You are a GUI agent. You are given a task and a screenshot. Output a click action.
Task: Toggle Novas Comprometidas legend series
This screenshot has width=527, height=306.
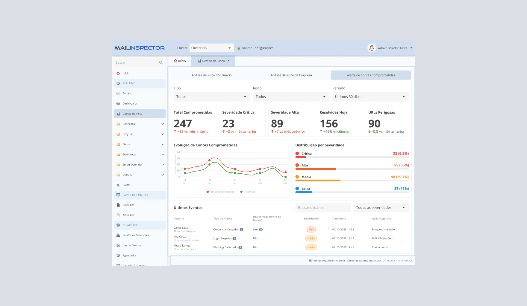tap(220, 192)
